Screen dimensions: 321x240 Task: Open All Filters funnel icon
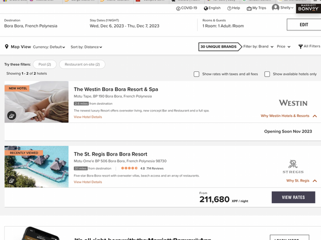pos(301,46)
